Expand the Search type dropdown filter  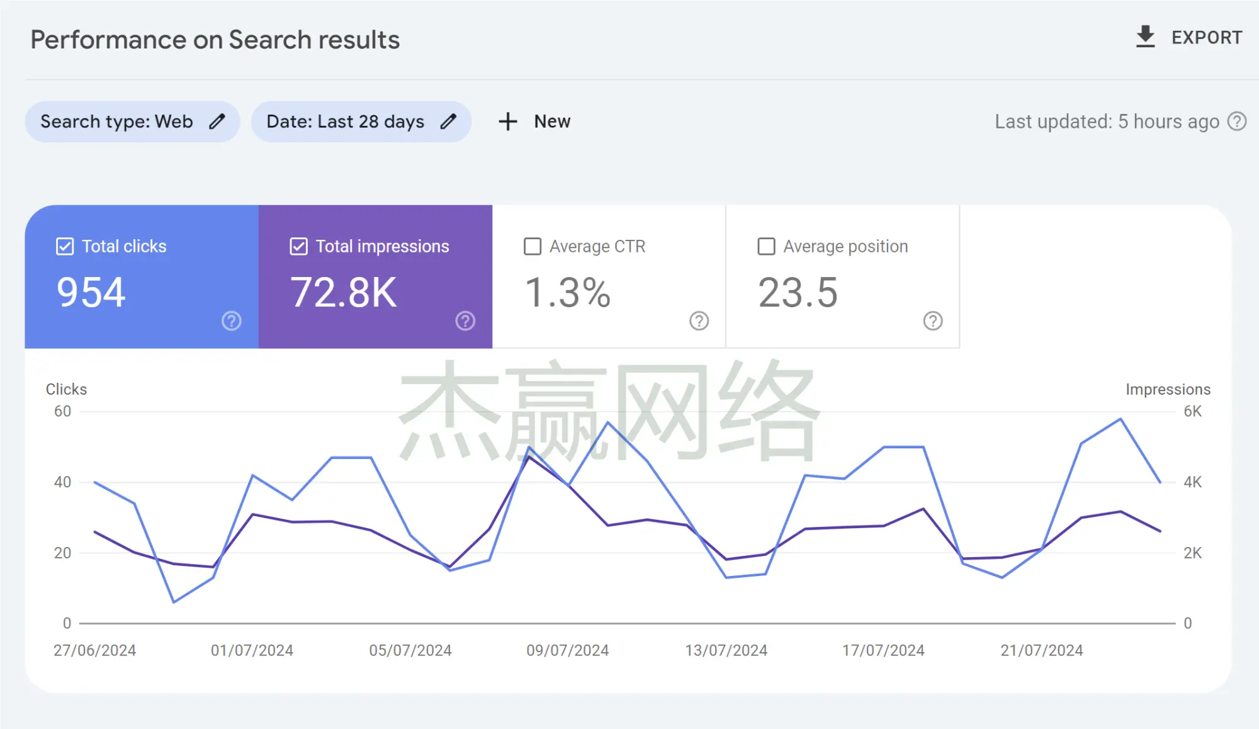[133, 121]
